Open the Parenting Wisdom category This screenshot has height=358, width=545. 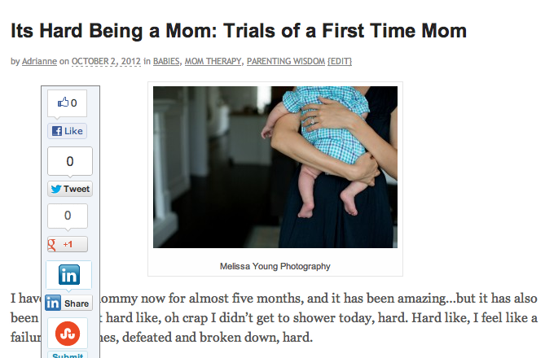pos(284,61)
